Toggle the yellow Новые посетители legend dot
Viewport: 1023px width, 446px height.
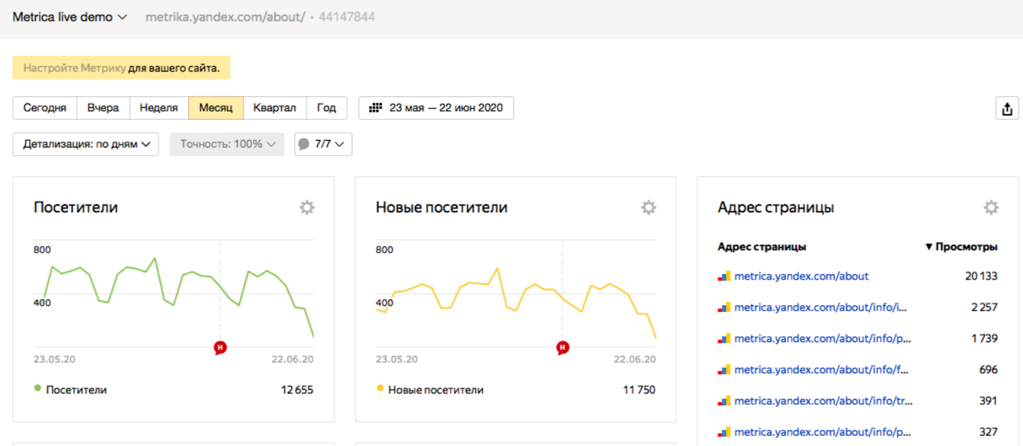pos(380,389)
